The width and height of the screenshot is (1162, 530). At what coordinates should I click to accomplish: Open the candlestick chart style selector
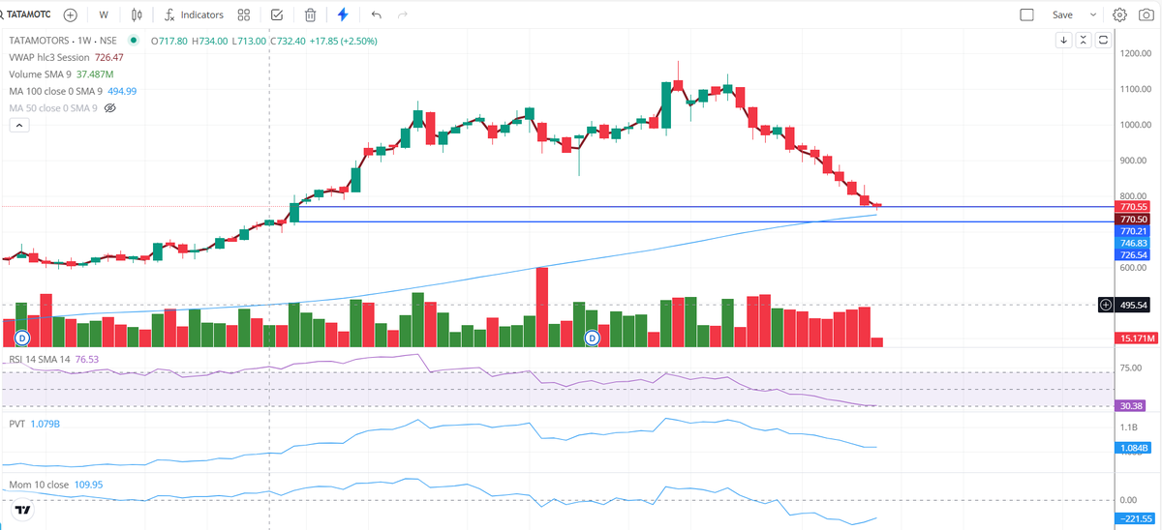point(137,15)
